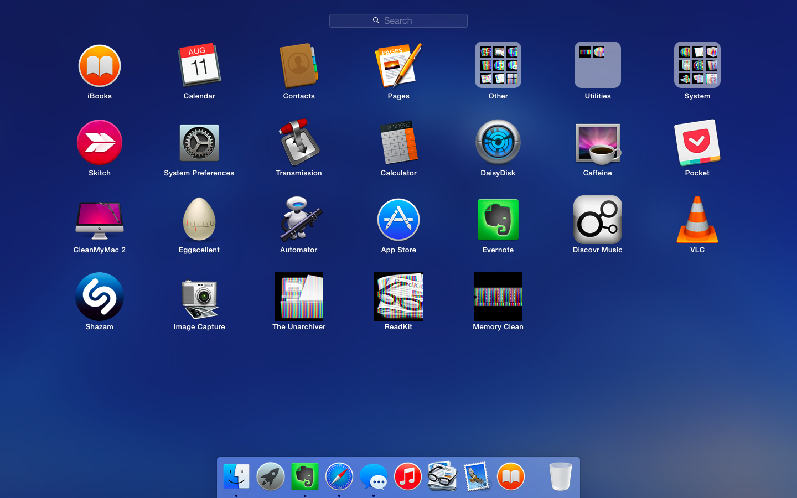
Task: Launch Eggscellent timer app
Action: pos(199,219)
